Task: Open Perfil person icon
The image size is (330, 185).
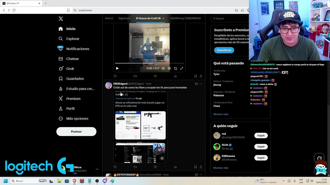Action: click(61, 109)
